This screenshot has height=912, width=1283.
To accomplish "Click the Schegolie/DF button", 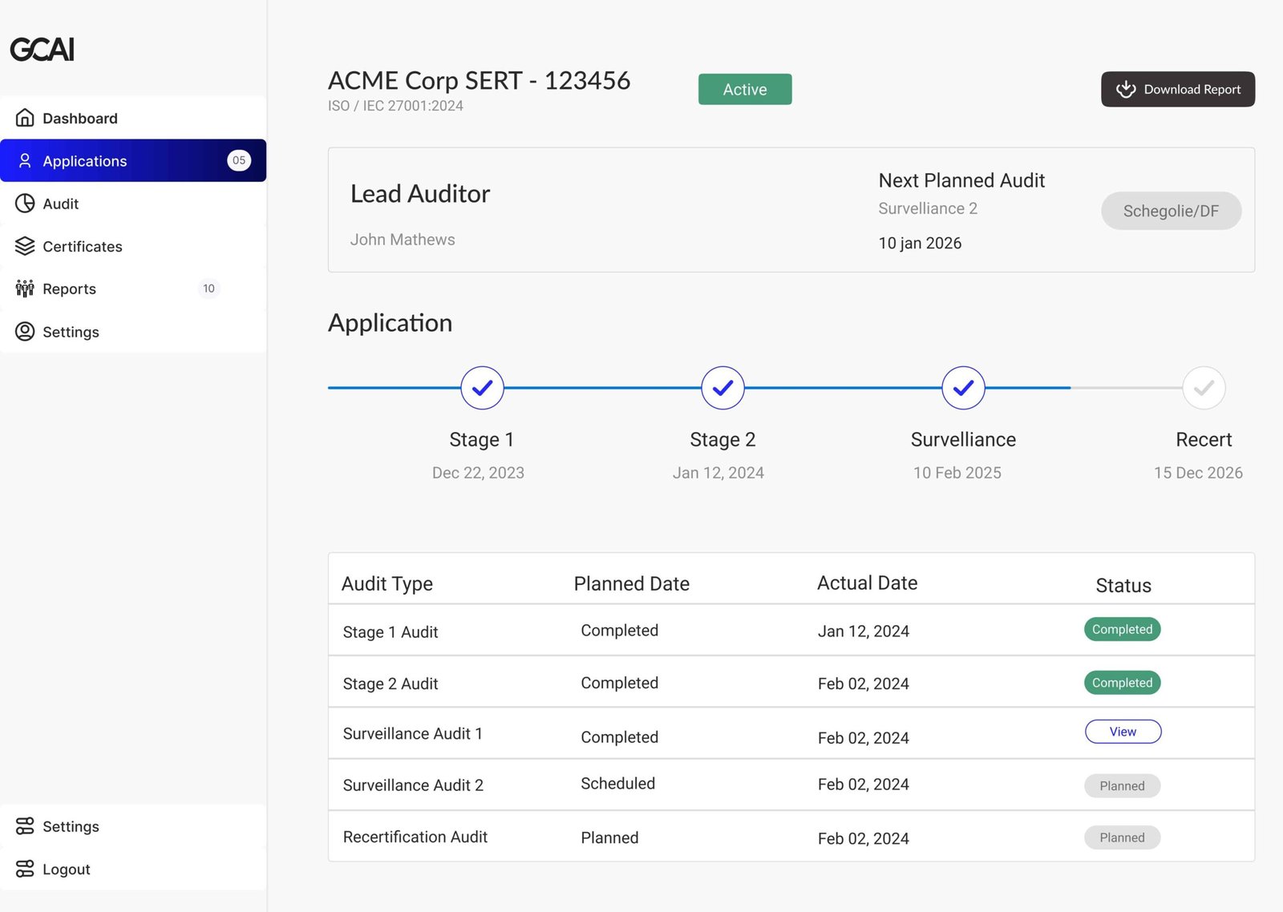I will pos(1171,211).
